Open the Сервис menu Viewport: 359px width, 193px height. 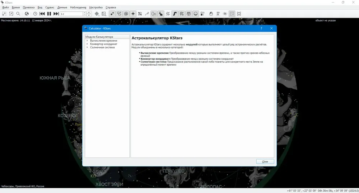pos(50,7)
